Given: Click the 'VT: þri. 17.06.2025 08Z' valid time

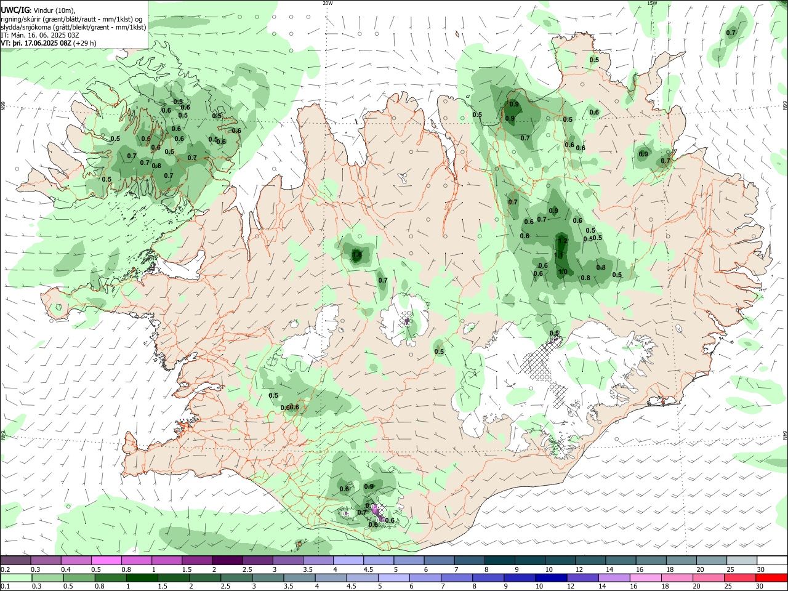Looking at the screenshot, I should click(x=35, y=44).
